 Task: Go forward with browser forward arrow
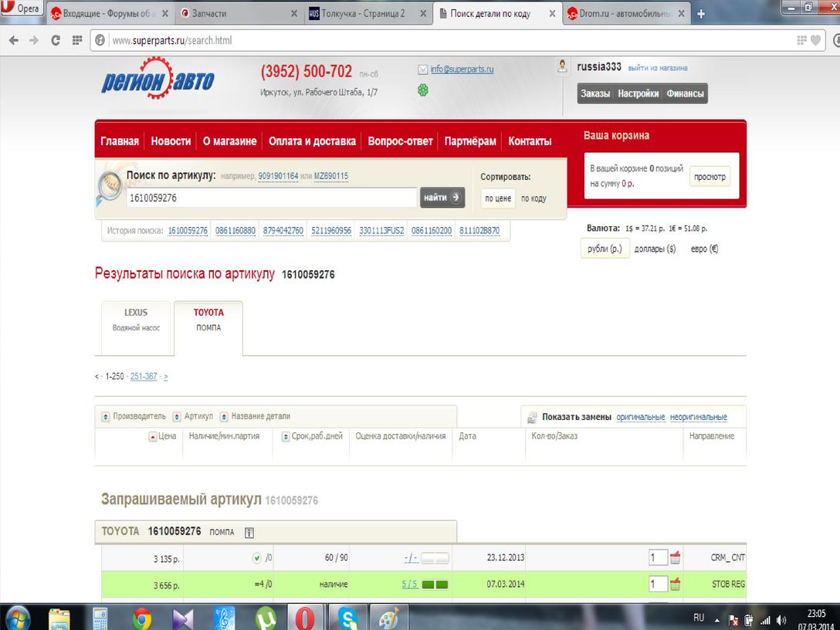pyautogui.click(x=34, y=40)
